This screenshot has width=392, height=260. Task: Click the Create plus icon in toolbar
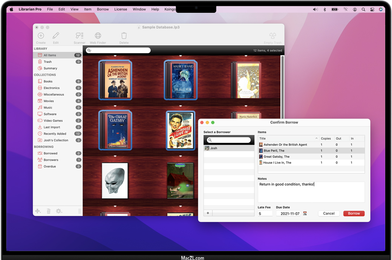tap(41, 36)
